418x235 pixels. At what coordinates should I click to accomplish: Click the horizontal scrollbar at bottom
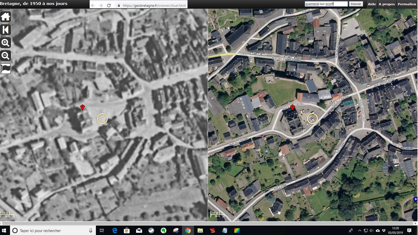(207, 223)
